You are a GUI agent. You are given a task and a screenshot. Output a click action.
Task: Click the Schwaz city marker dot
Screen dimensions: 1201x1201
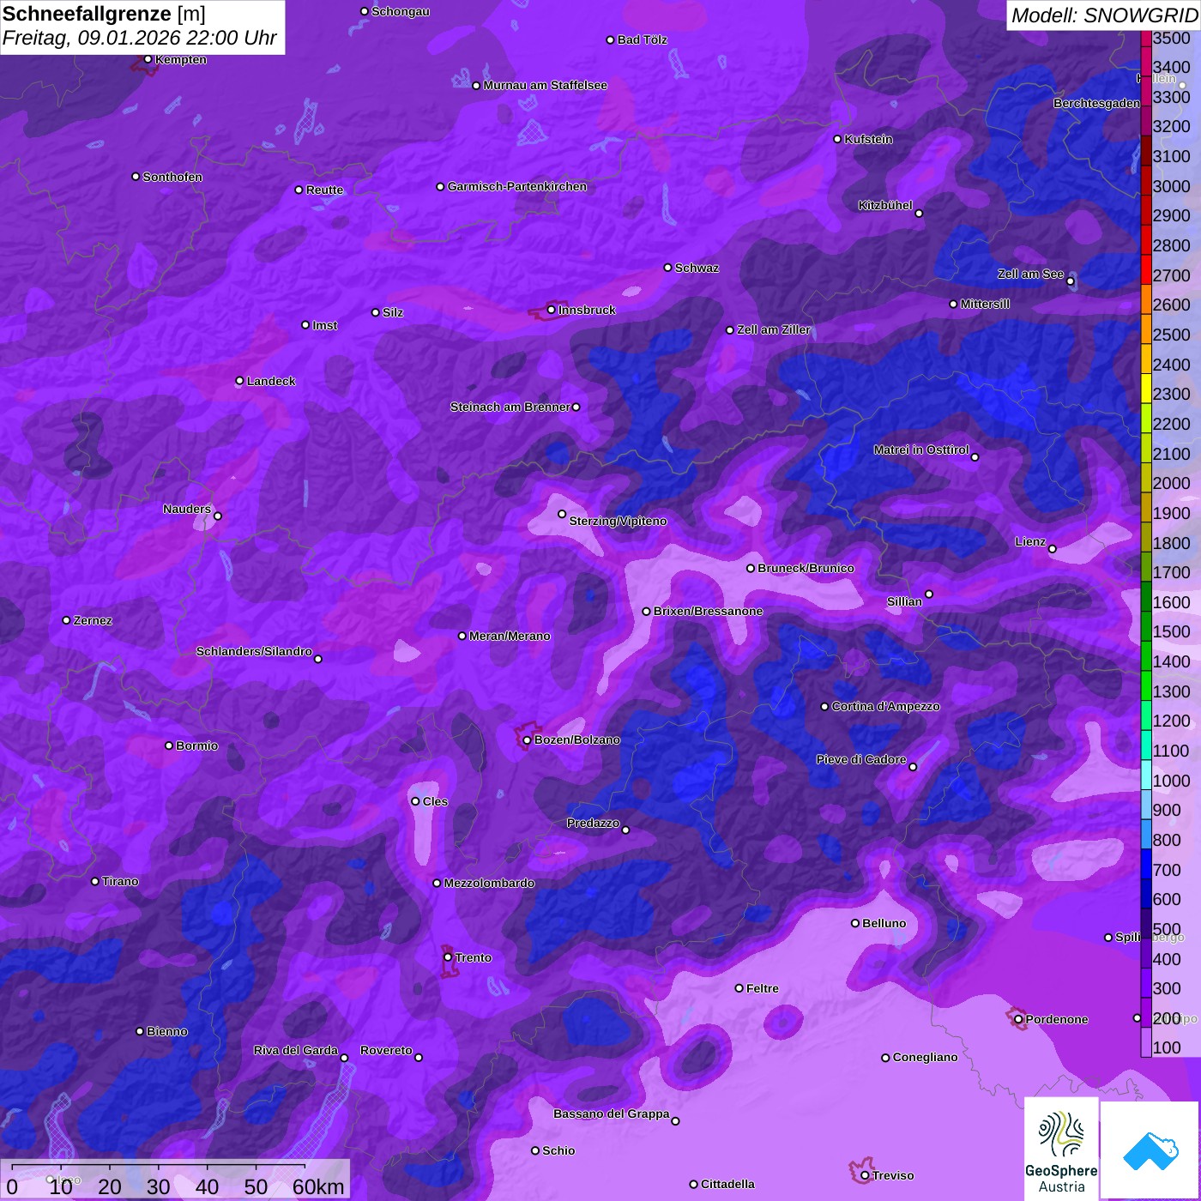click(667, 268)
